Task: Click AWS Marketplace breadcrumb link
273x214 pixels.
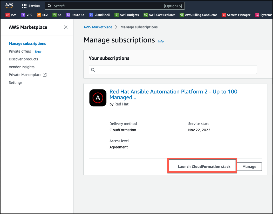Action: (x=98, y=27)
